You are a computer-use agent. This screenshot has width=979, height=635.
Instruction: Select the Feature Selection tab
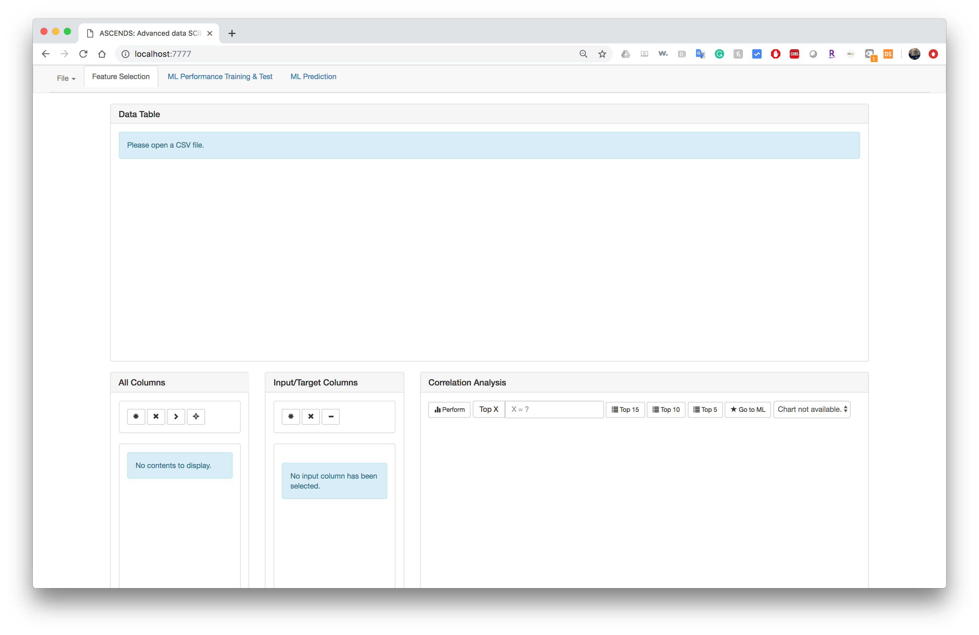click(120, 76)
